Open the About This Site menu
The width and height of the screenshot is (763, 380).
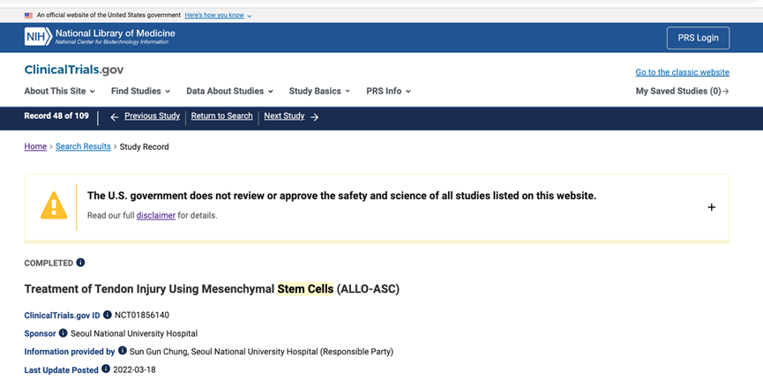click(59, 91)
